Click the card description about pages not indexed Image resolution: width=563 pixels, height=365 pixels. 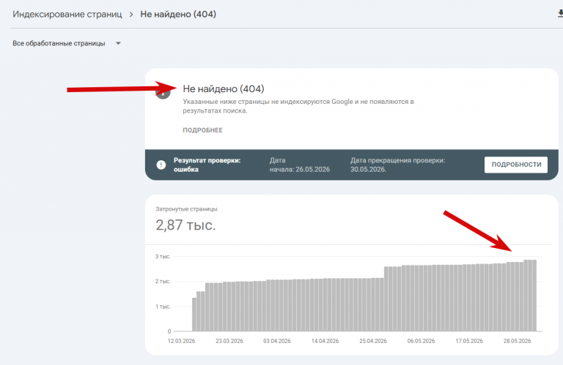(298, 106)
